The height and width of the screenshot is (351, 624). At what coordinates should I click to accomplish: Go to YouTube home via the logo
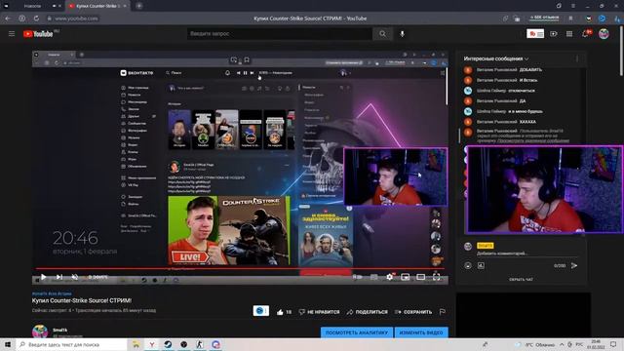[38, 34]
